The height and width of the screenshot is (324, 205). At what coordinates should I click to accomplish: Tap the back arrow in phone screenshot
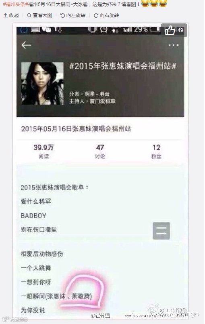pyautogui.click(x=26, y=45)
